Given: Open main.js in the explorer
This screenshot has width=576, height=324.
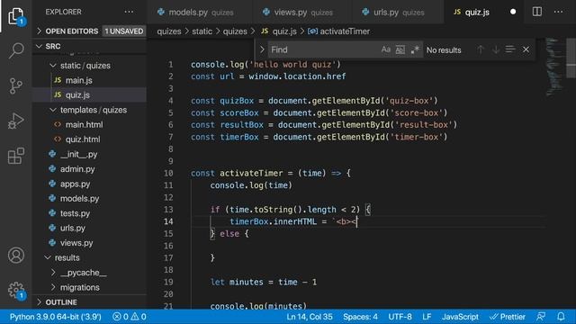Looking at the screenshot, I should [78, 80].
